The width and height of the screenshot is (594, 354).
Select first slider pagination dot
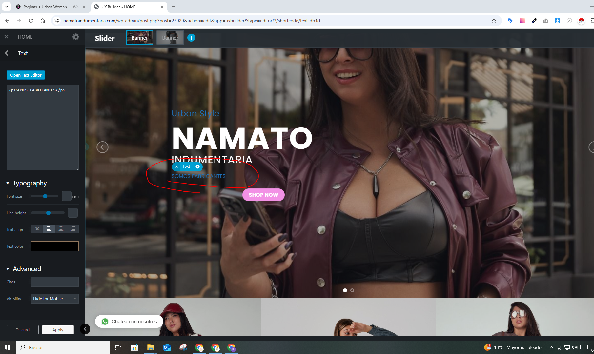coord(345,290)
